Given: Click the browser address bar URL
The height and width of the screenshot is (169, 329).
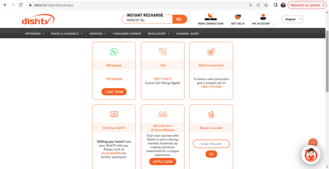Looking at the screenshot, I should (54, 5).
